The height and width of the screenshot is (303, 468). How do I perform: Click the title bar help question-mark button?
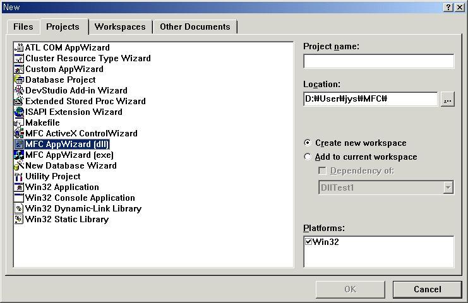[448, 7]
